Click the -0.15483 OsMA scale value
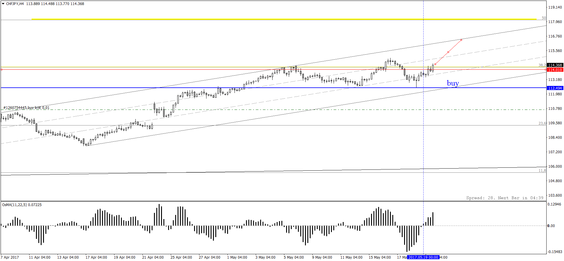This screenshot has width=564, height=261. 555,252
